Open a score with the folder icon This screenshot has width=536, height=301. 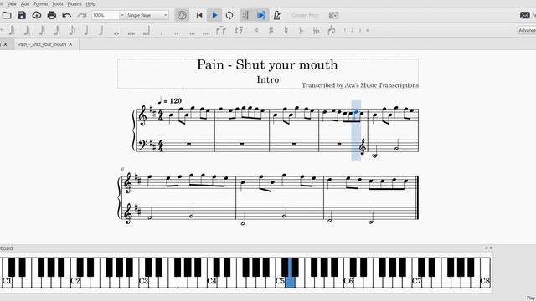pyautogui.click(x=7, y=15)
